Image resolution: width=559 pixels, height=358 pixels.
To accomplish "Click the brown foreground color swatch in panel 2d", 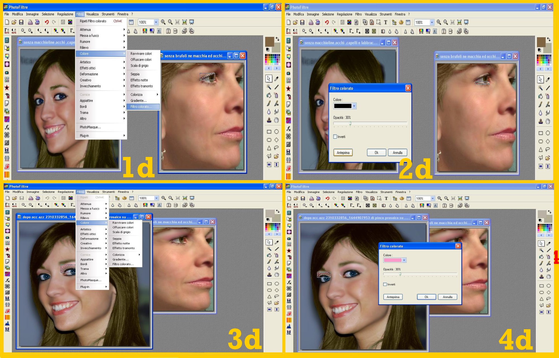I will (541, 42).
